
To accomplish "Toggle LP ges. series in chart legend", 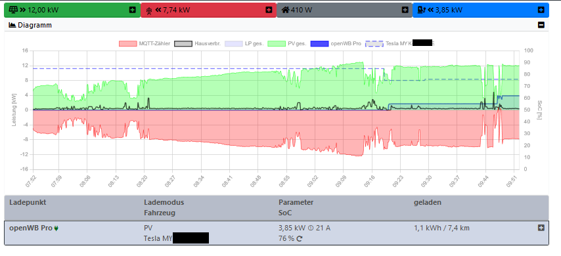I will coord(244,43).
